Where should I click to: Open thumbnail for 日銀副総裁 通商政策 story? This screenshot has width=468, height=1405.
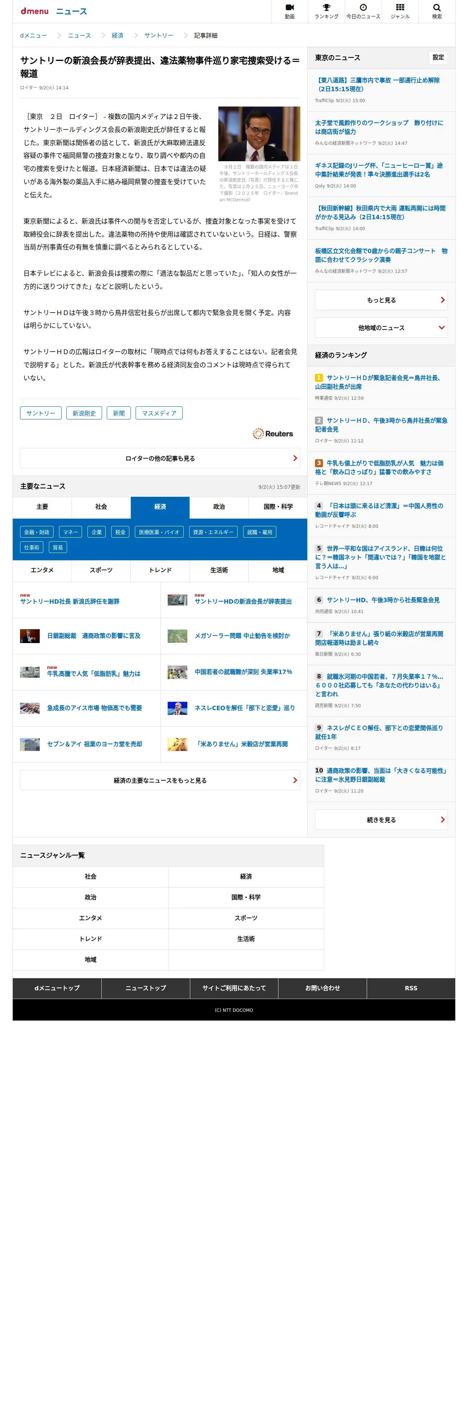point(30,636)
